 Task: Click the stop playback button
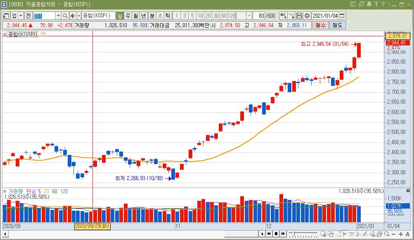(x=276, y=234)
